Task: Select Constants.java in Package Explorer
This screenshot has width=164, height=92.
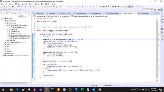Action: [x=16, y=32]
